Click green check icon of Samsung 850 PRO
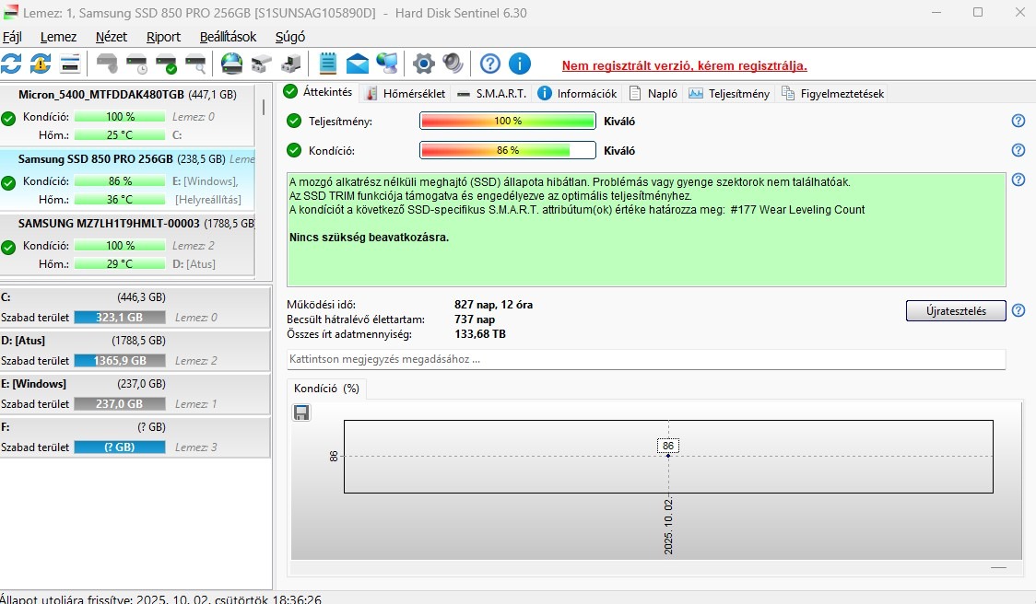This screenshot has width=1036, height=604. click(8, 183)
